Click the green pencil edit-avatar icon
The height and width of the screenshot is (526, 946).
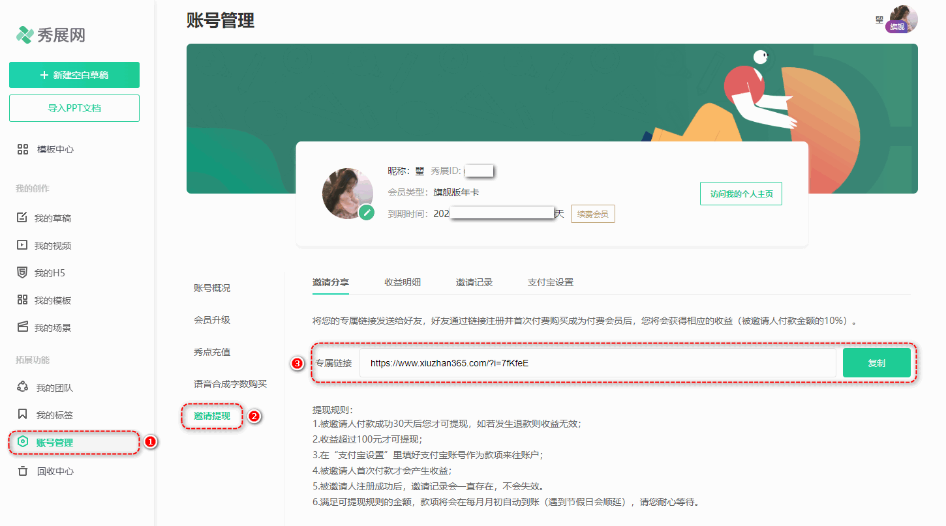(367, 212)
